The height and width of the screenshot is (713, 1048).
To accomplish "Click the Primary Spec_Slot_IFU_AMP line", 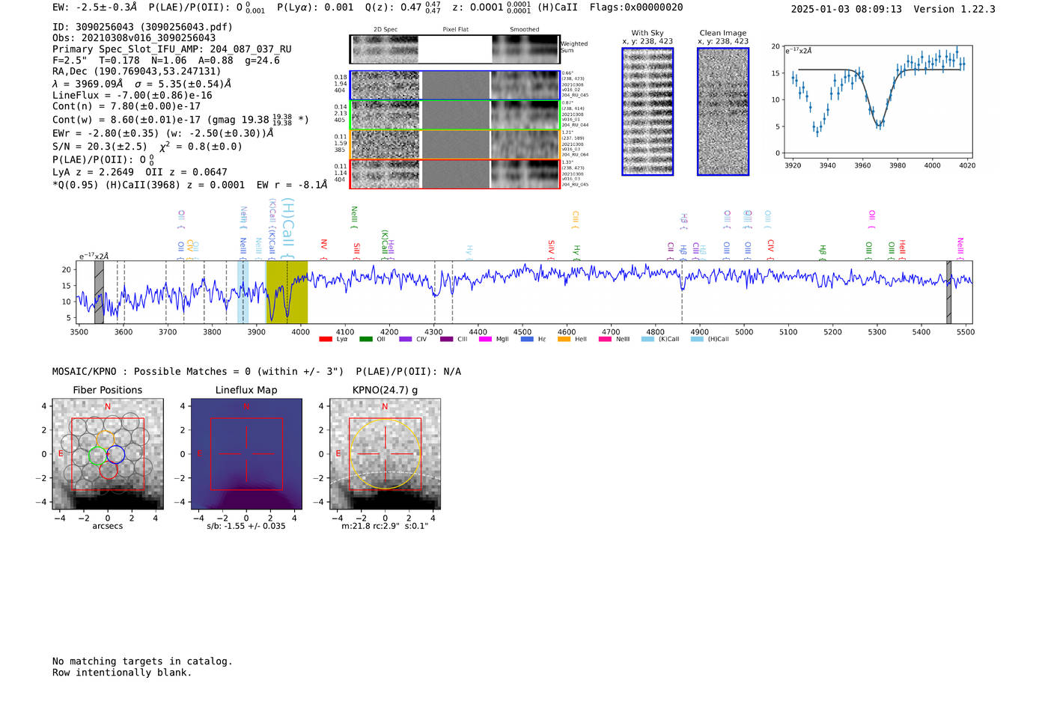I will click(172, 49).
